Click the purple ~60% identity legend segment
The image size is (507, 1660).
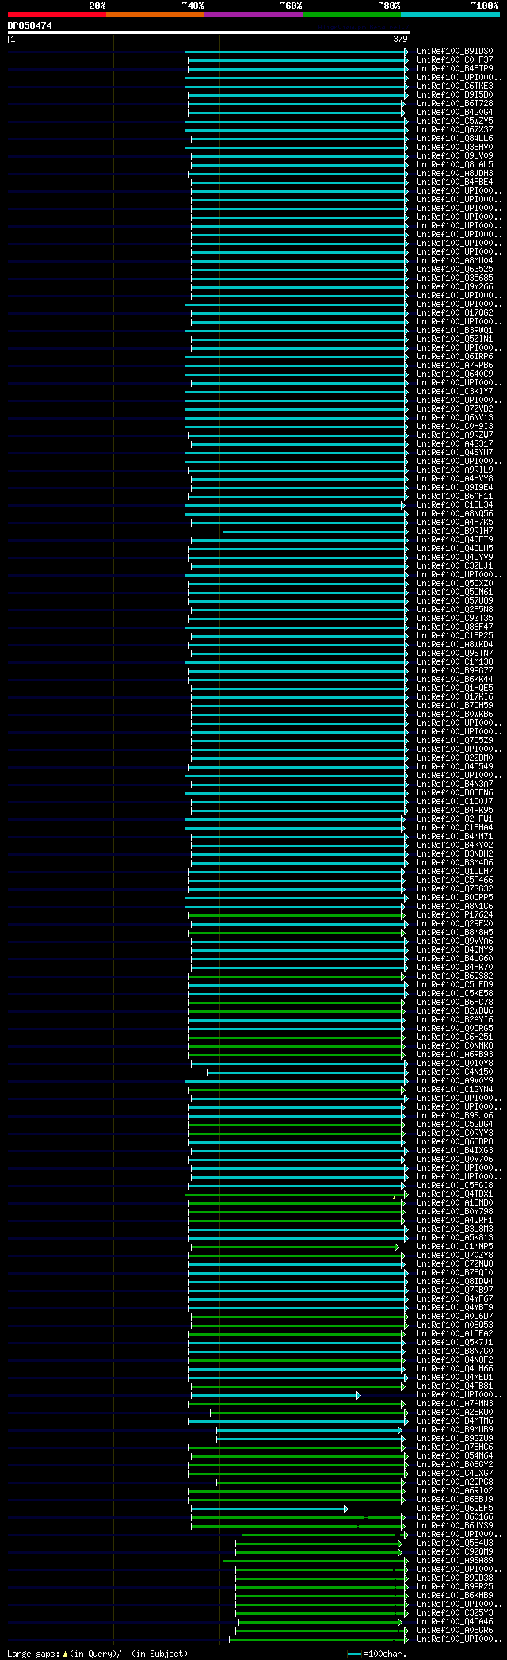pos(253,14)
